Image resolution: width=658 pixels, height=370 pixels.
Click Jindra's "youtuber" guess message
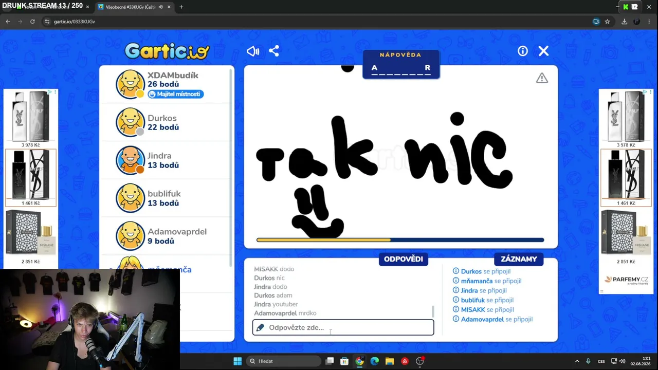pyautogui.click(x=276, y=304)
